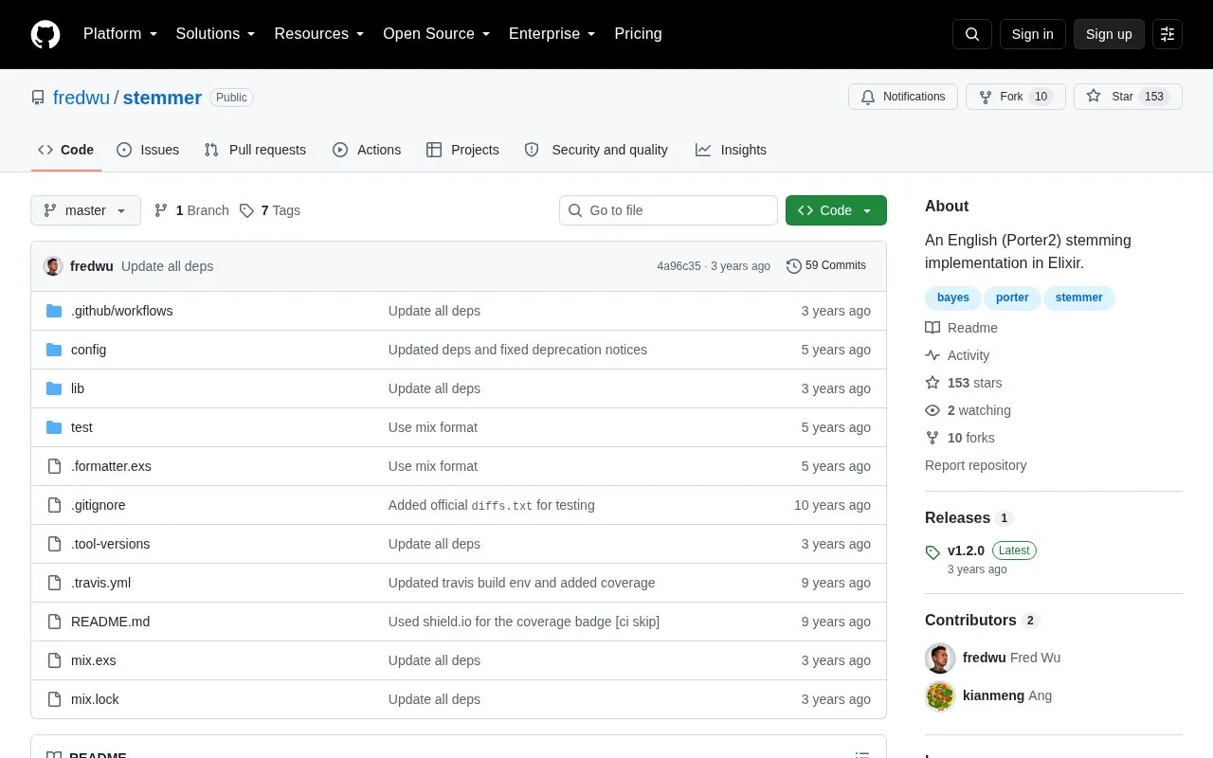The image size is (1213, 758).
Task: Click the v1.2.0 release tag icon
Action: click(x=932, y=551)
